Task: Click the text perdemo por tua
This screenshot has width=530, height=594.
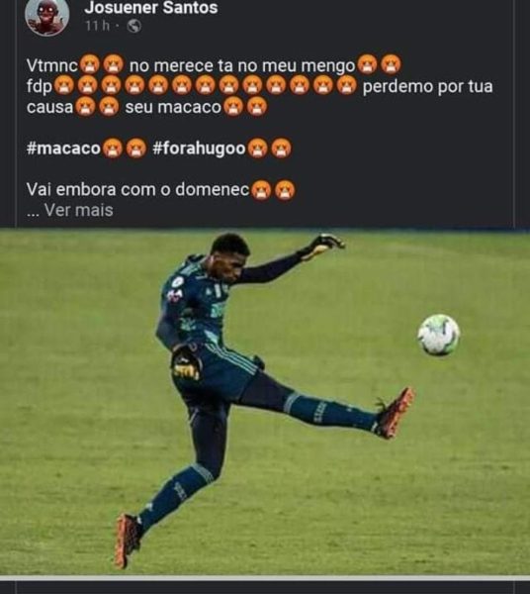Action: (x=428, y=87)
